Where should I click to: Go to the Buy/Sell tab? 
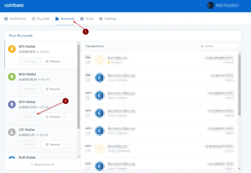(x=41, y=19)
